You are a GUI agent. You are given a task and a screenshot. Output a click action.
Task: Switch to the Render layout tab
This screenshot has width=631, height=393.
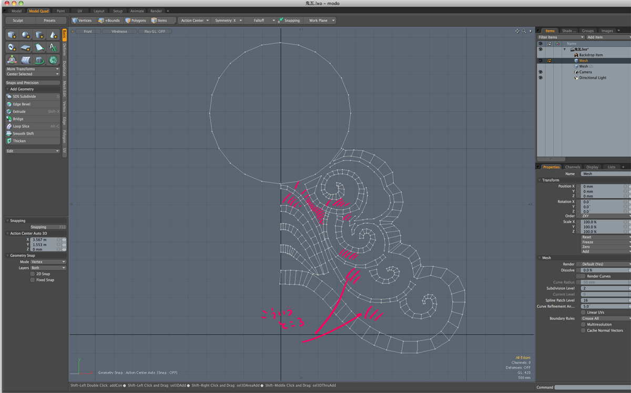point(156,11)
